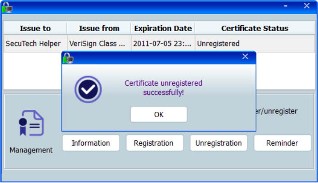Select the VeriSign Class cell
The image size is (318, 183).
(x=99, y=44)
